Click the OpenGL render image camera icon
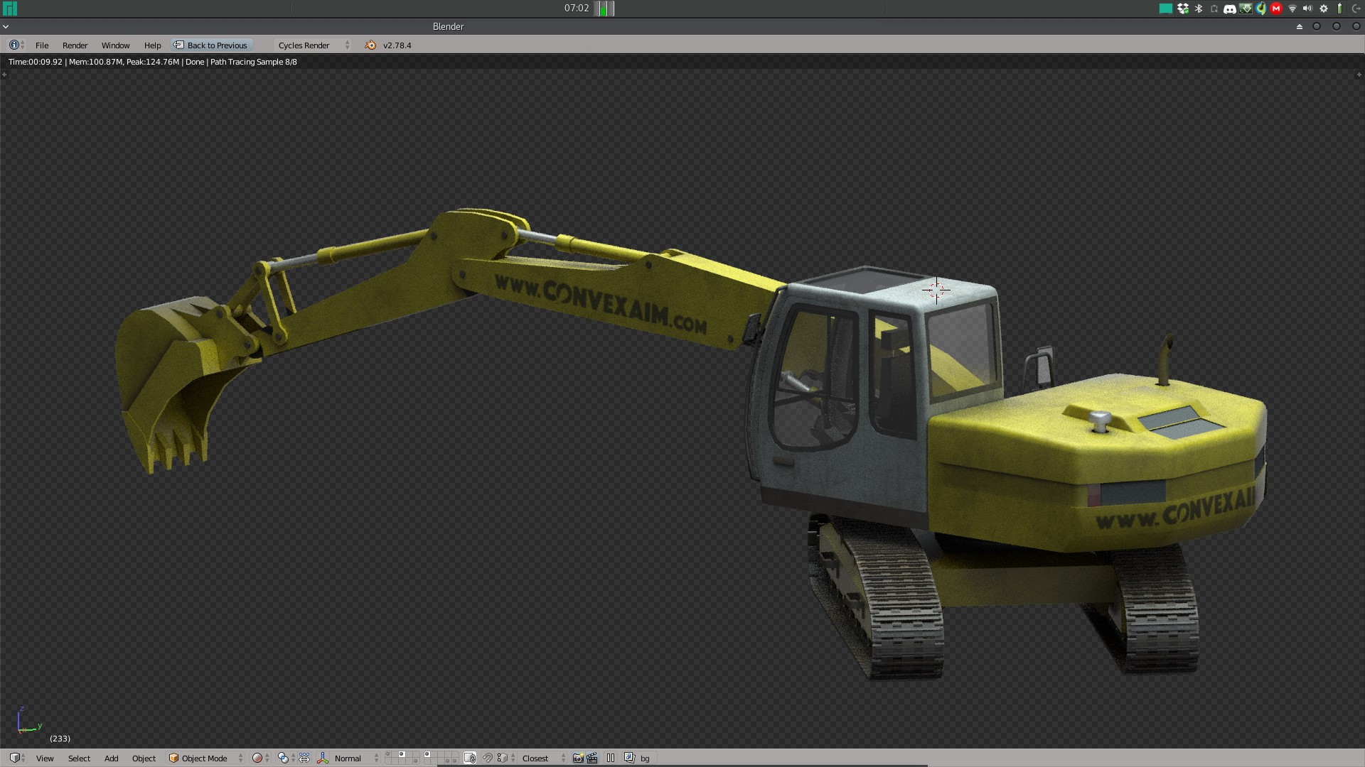This screenshot has height=767, width=1365. pyautogui.click(x=578, y=758)
